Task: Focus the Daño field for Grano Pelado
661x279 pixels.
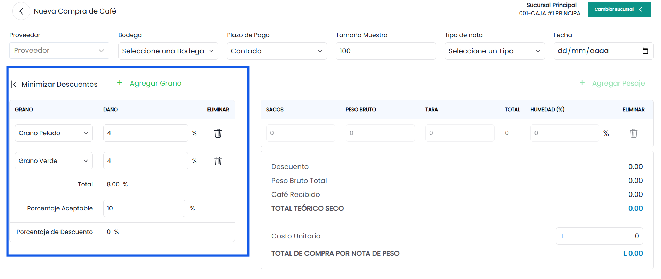Action: (x=146, y=133)
